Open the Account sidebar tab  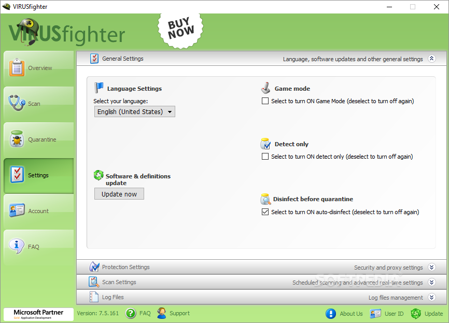click(x=39, y=211)
